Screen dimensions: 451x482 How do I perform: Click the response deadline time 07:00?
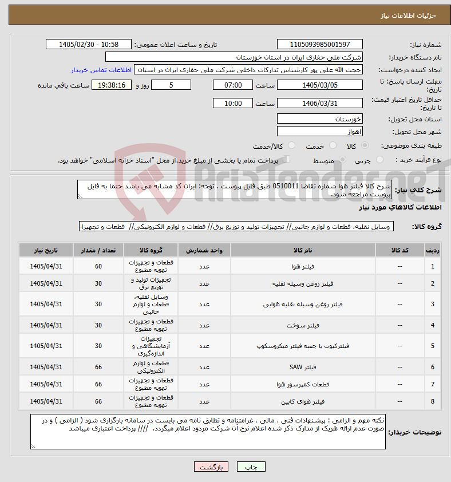(x=233, y=85)
